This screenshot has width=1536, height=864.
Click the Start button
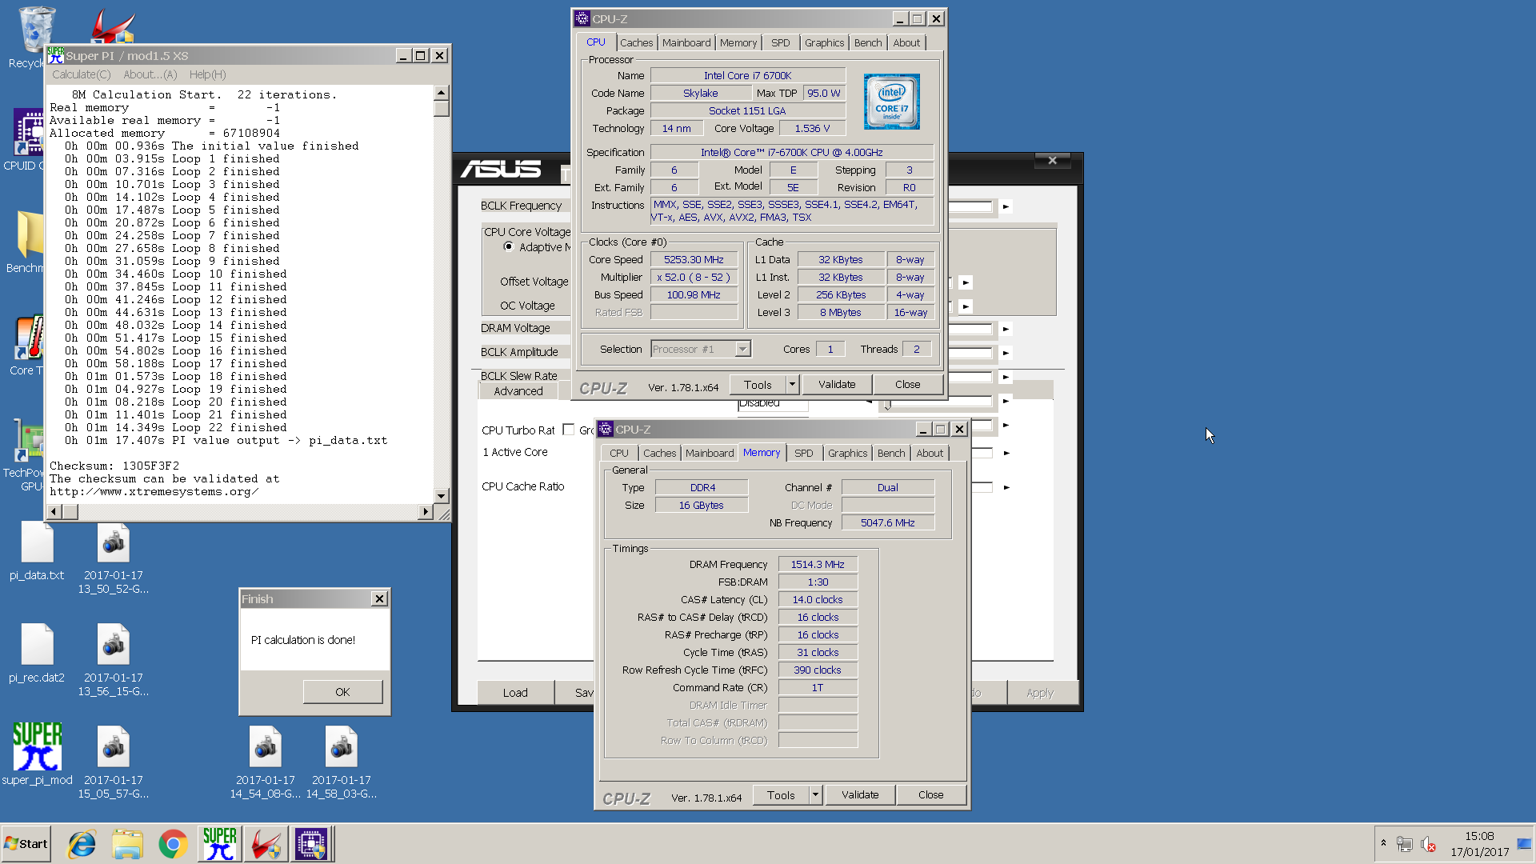tap(26, 844)
